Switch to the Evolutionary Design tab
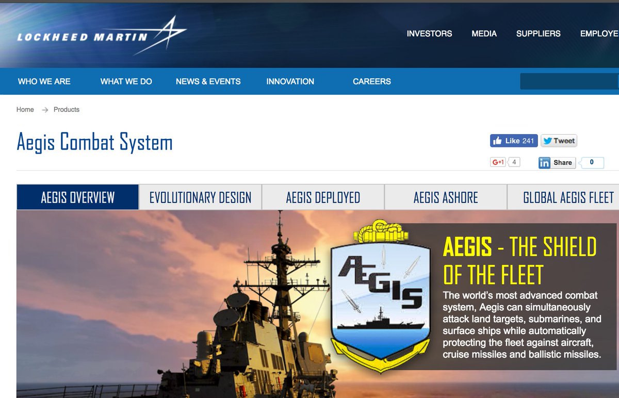 coord(201,197)
